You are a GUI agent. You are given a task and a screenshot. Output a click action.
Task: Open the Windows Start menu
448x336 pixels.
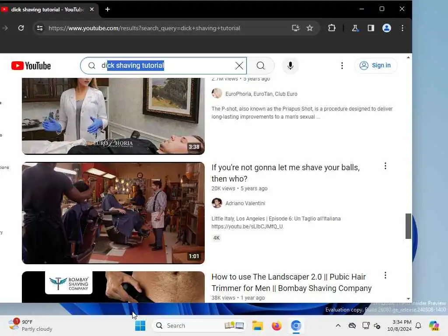[x=140, y=325]
